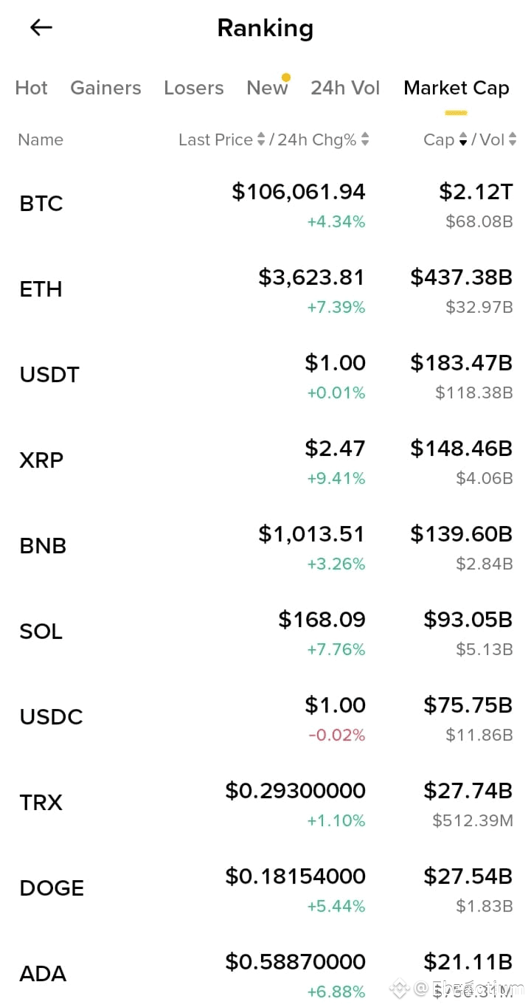The width and height of the screenshot is (531, 1007).
Task: Switch to the Hot tab
Action: [31, 88]
